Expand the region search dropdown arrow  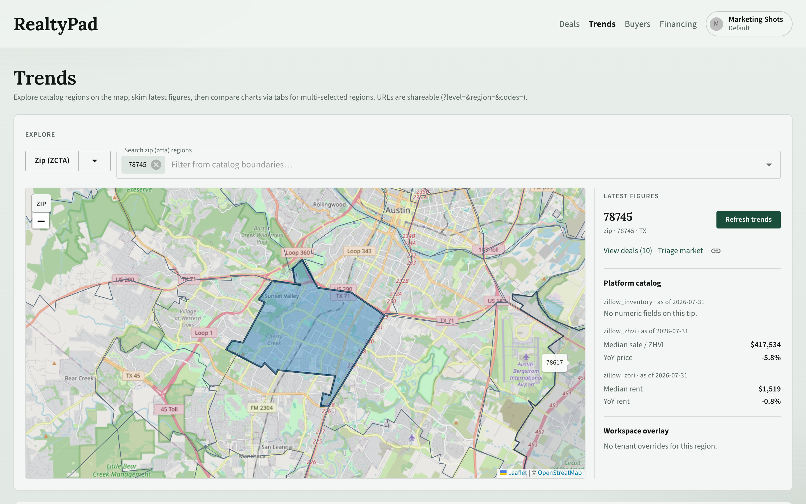coord(769,165)
